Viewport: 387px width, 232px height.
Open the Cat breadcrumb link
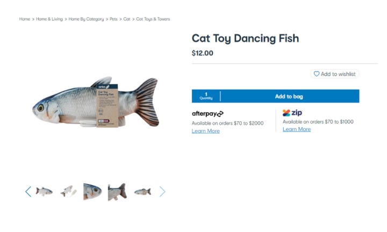pyautogui.click(x=127, y=19)
